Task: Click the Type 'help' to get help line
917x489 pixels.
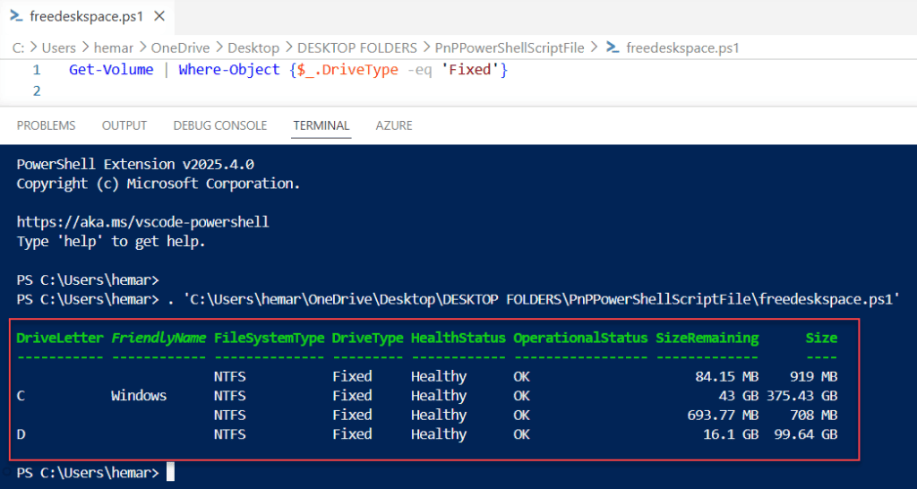Action: (x=111, y=242)
